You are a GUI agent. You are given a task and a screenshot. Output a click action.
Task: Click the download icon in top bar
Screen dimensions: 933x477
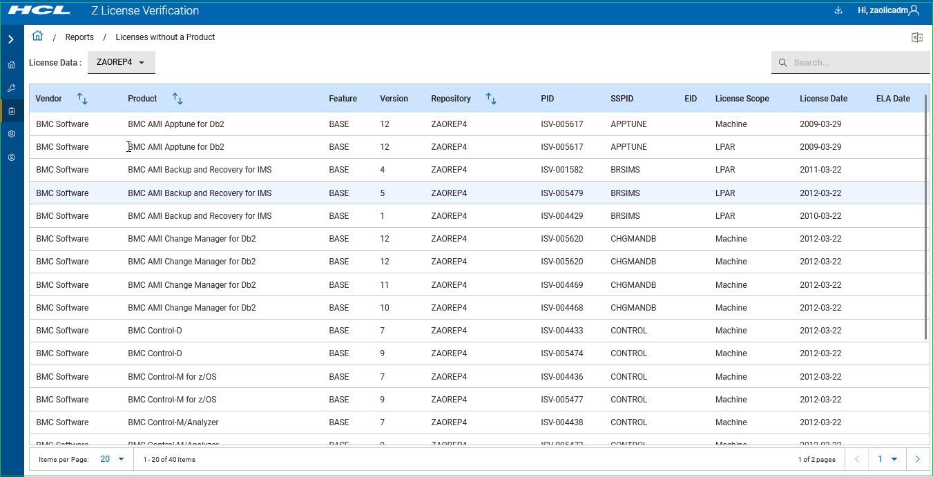tap(838, 10)
